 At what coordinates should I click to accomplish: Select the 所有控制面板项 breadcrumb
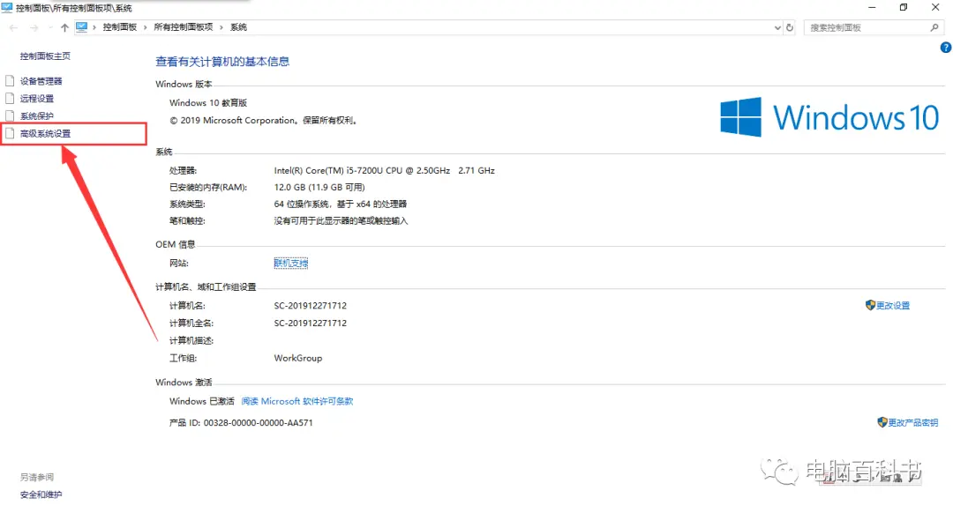184,27
